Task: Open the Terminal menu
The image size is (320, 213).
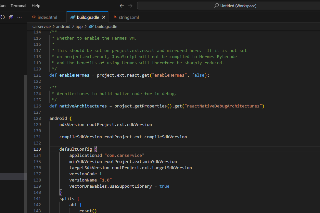Action: [x=19, y=6]
